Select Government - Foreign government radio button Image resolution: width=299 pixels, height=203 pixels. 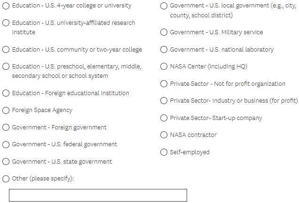(6, 127)
